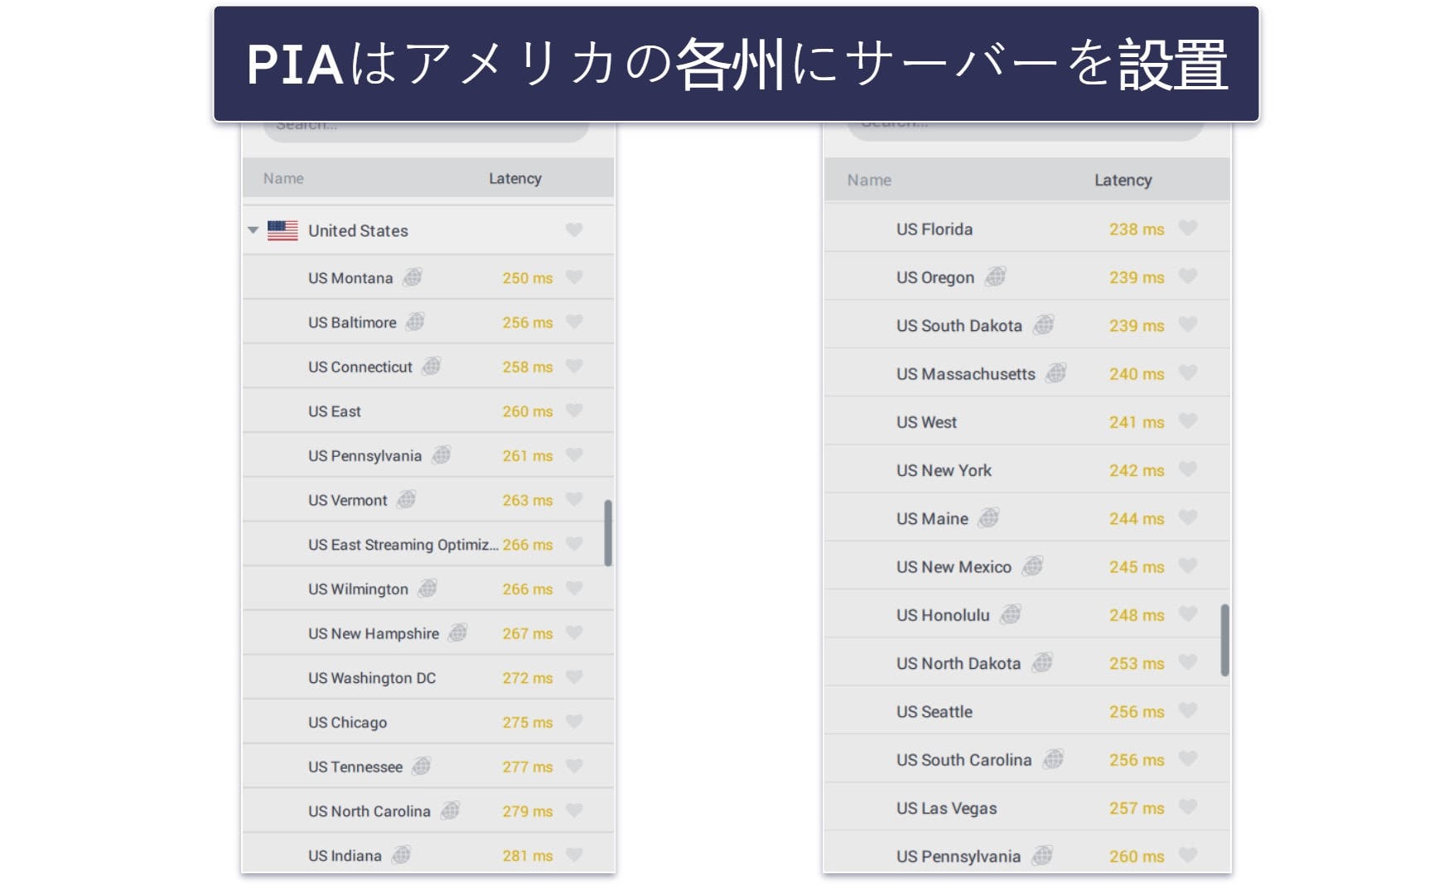Click the geo-located globe icon beside US Montana
Viewport: 1439px width, 884px height.
click(413, 277)
